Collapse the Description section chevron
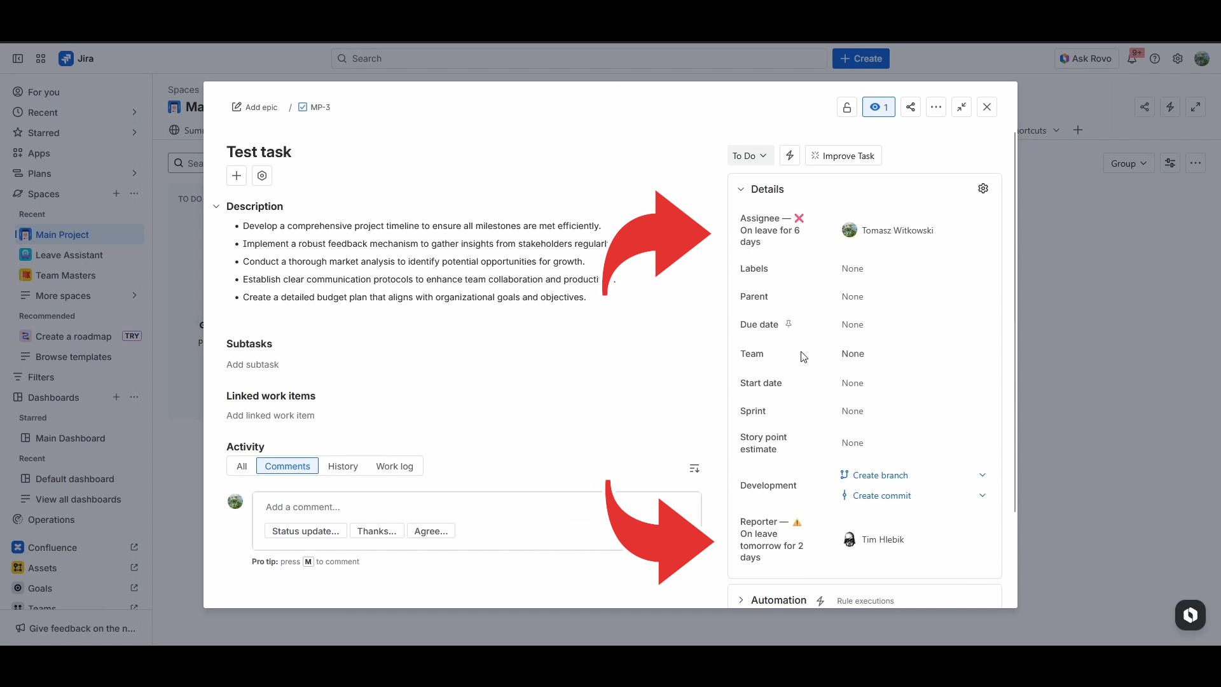 point(216,206)
